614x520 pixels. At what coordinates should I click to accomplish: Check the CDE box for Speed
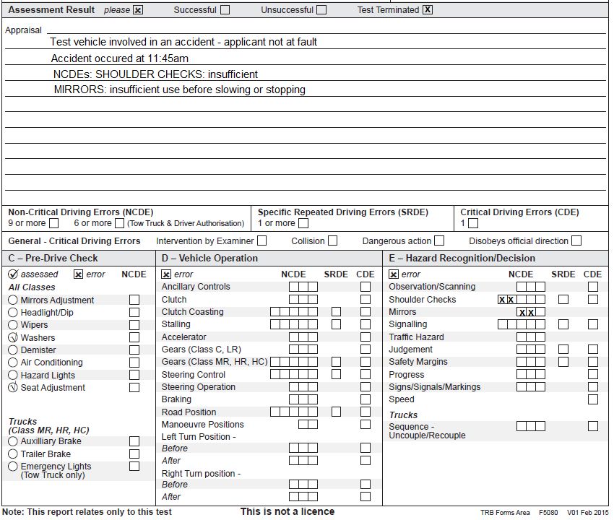pyautogui.click(x=593, y=399)
